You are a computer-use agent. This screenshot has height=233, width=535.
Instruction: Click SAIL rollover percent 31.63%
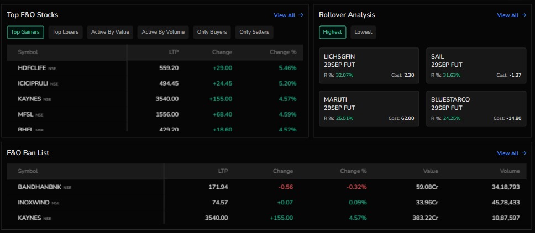pyautogui.click(x=452, y=75)
